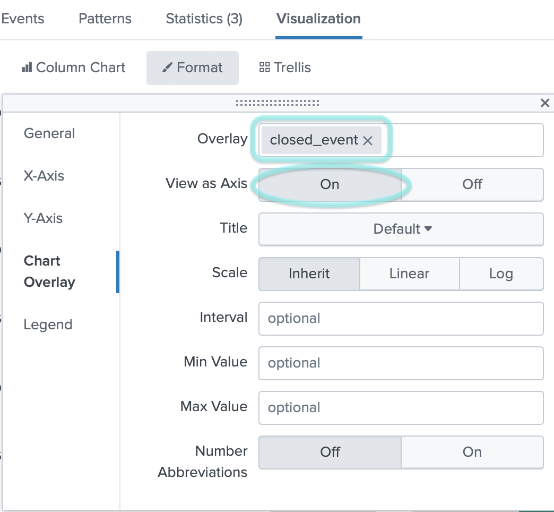
Task: Enable Number Abbreviations
Action: point(472,452)
